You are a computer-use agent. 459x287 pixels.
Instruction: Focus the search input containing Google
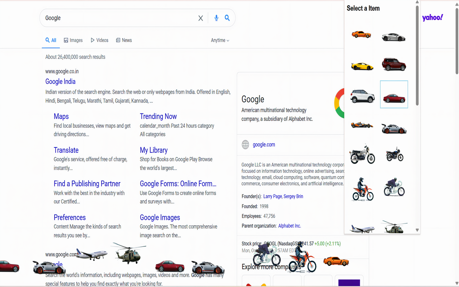(x=118, y=18)
